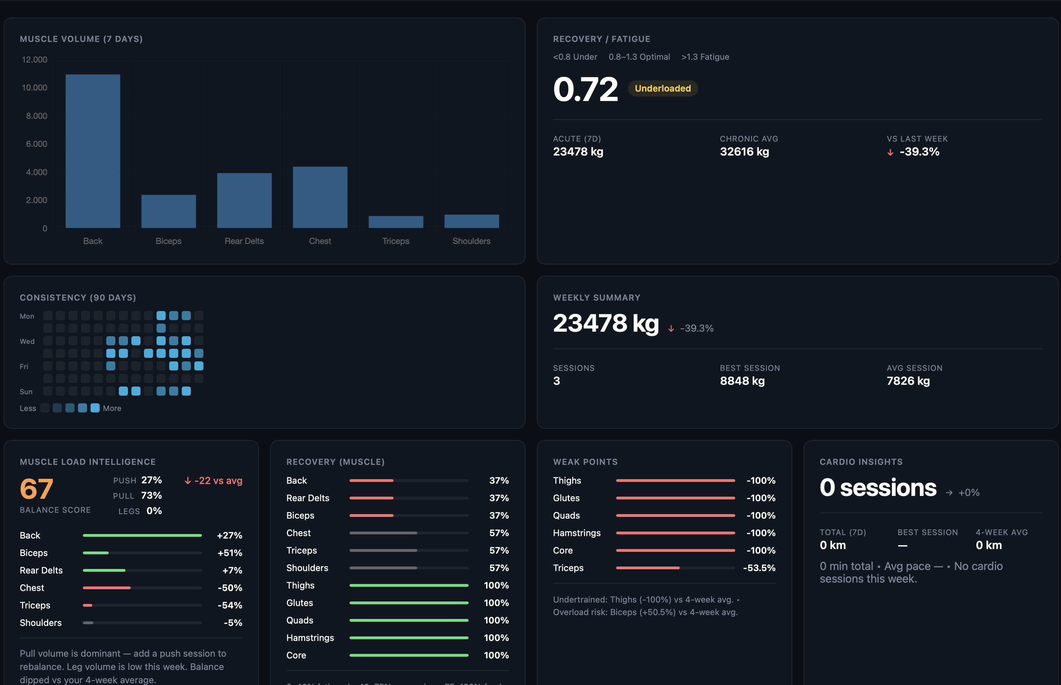Viewport: 1061px width, 685px height.
Task: Select the Rear Delts bar in Muscle Volume chart
Action: click(244, 201)
